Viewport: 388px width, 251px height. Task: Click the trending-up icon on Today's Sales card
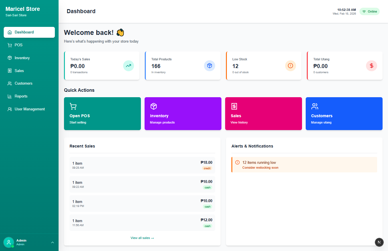129,66
